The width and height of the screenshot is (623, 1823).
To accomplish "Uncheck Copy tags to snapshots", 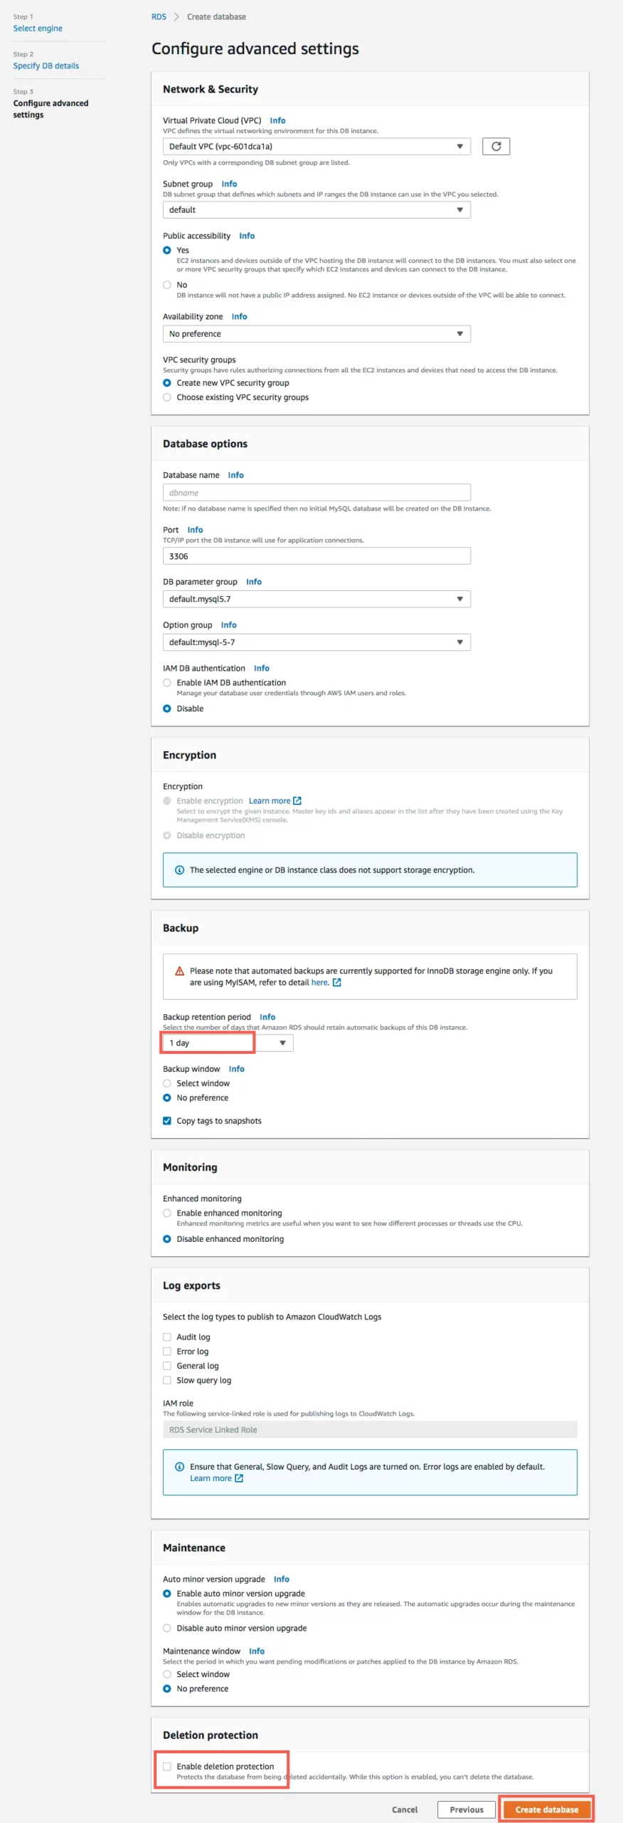I will click(167, 1121).
